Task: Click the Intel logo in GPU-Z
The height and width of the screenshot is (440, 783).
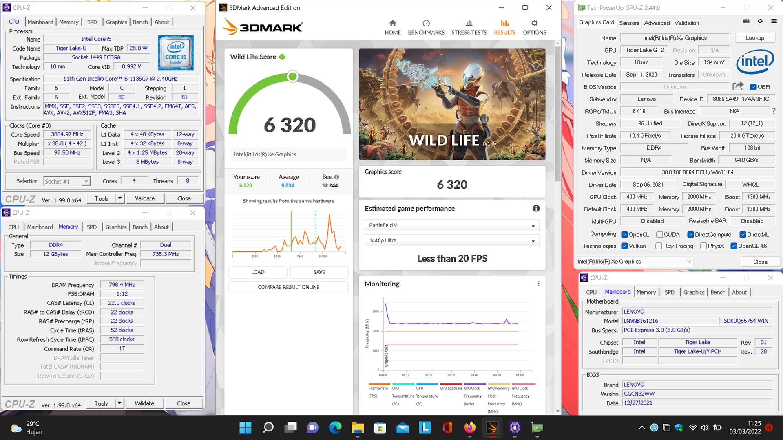Action: 755,62
